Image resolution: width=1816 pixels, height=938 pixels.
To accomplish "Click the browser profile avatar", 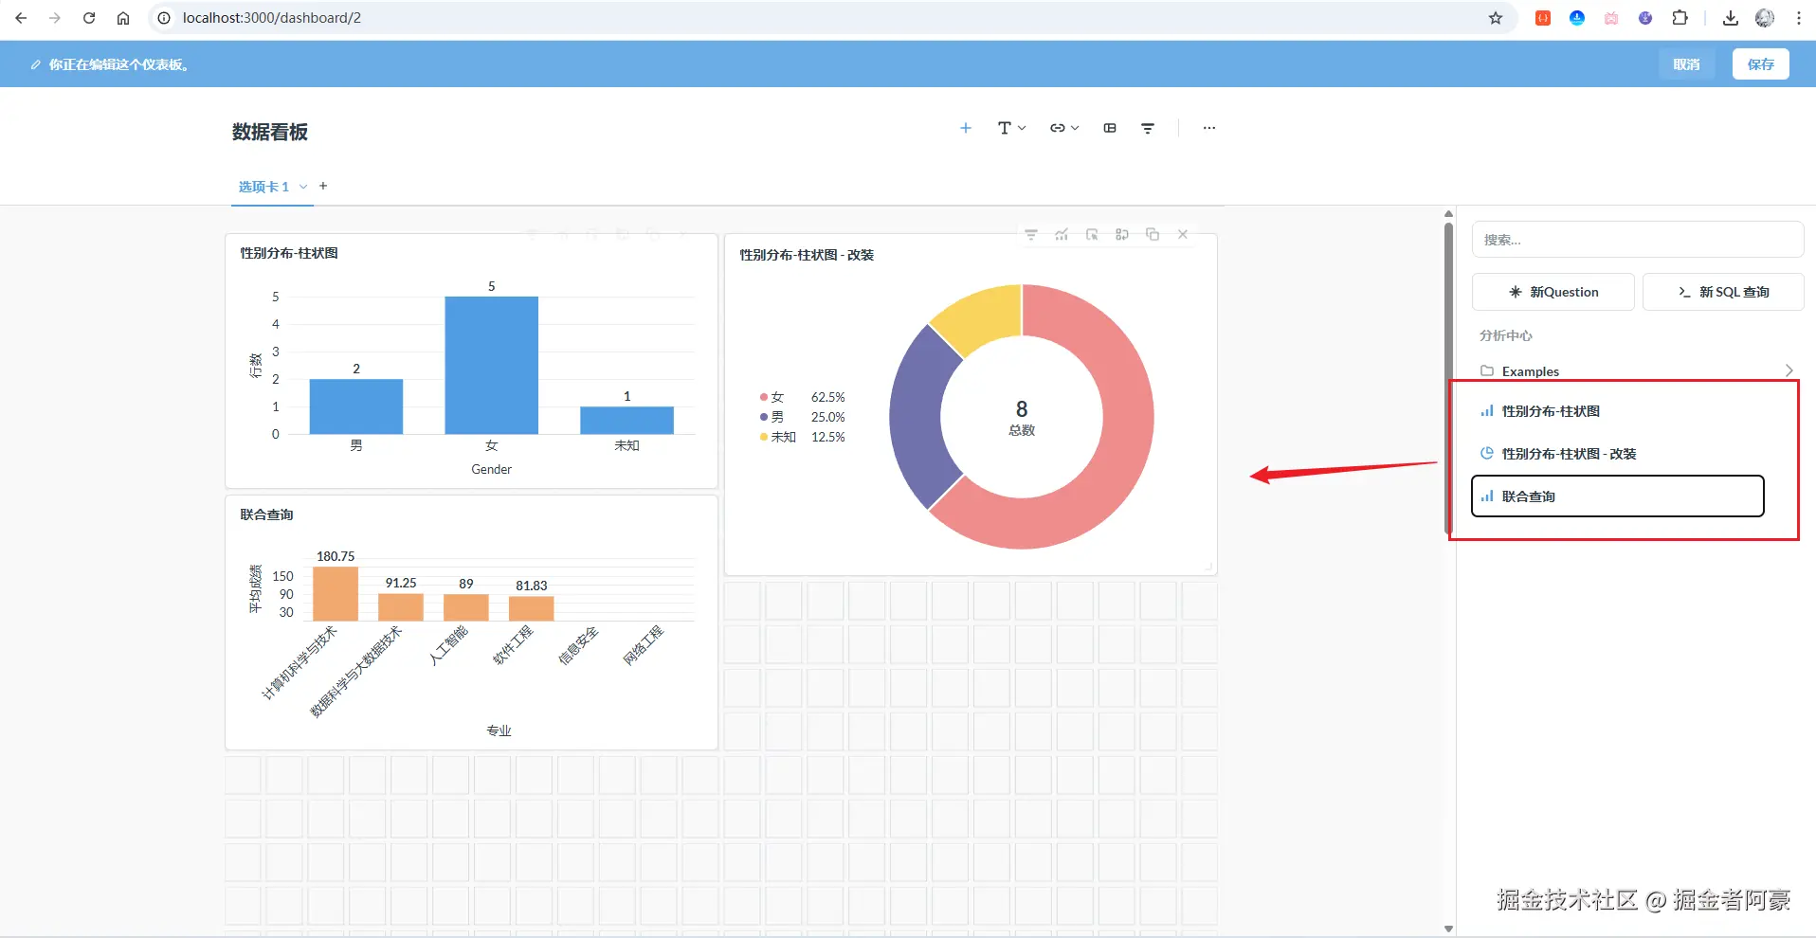I will coord(1765,18).
